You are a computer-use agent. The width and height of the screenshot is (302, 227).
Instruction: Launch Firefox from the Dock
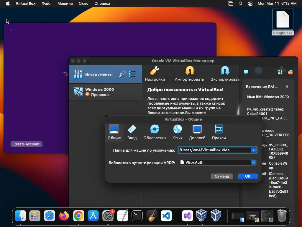coord(64,215)
